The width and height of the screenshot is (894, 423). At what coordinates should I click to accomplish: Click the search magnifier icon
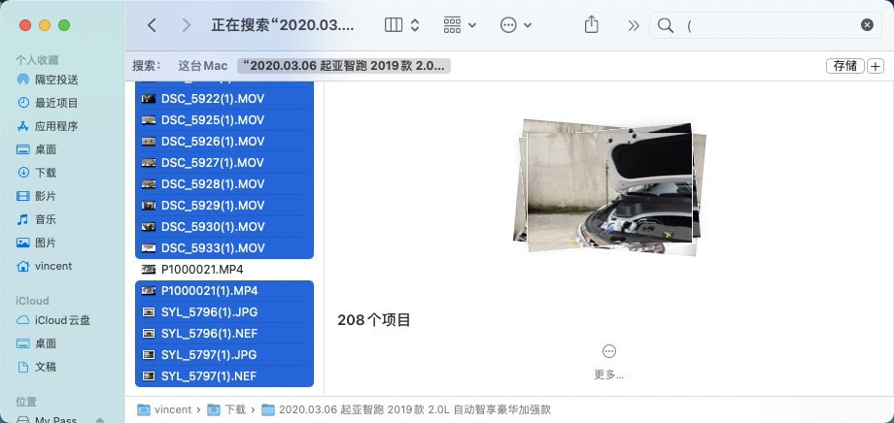665,25
